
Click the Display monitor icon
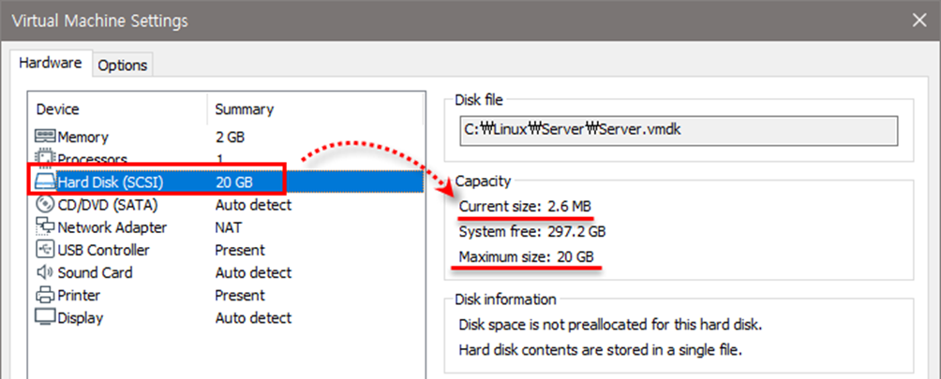[45, 317]
